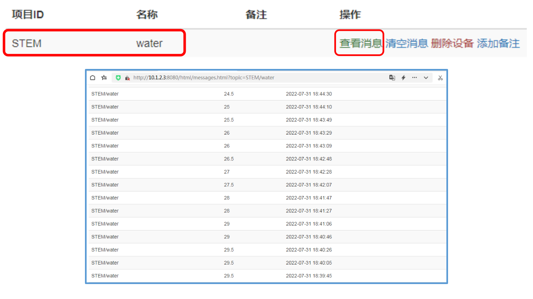Click value 28 in 18:41:47 row
This screenshot has width=533, height=299.
(227, 198)
